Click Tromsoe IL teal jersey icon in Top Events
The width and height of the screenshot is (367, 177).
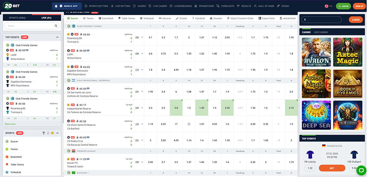[x=7, y=112]
